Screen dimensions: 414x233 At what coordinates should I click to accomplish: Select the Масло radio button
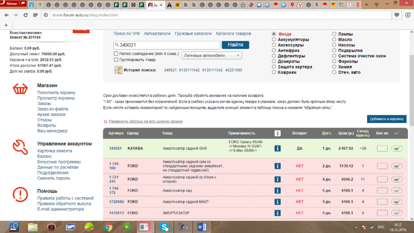(334, 39)
